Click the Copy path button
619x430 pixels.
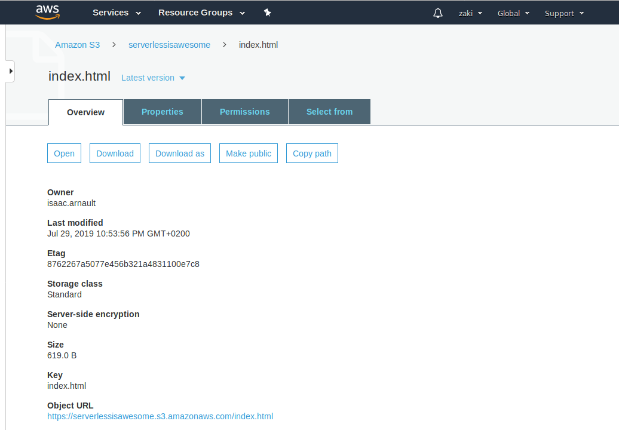312,153
